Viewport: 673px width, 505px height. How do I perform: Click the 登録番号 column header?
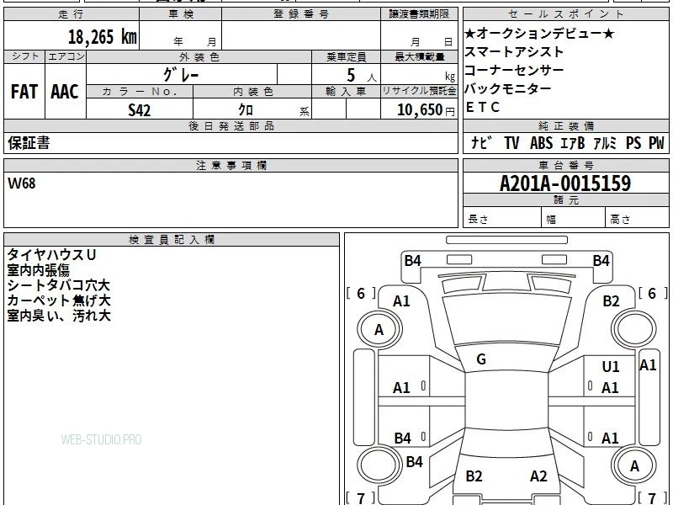point(301,14)
